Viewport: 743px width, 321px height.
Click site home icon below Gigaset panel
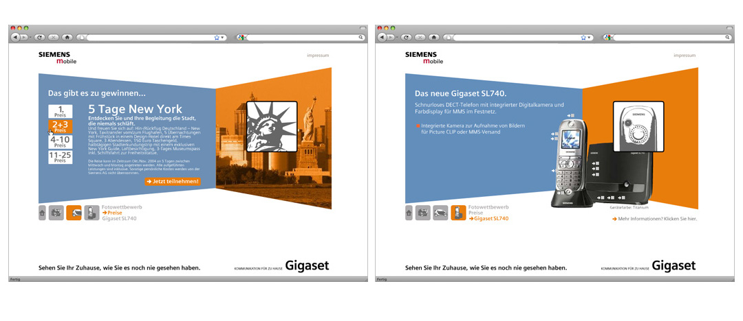[409, 213]
